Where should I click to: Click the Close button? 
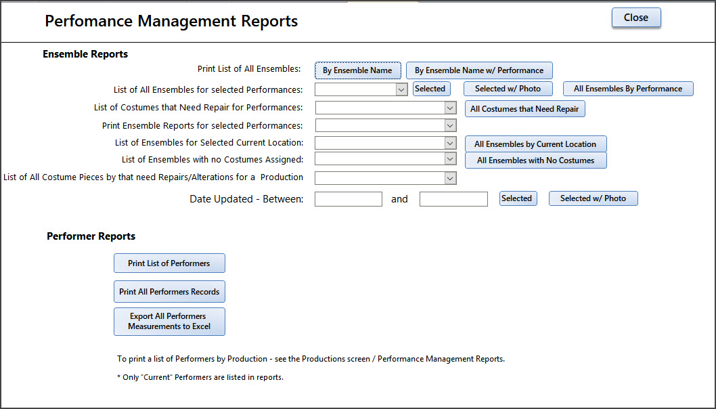point(636,18)
